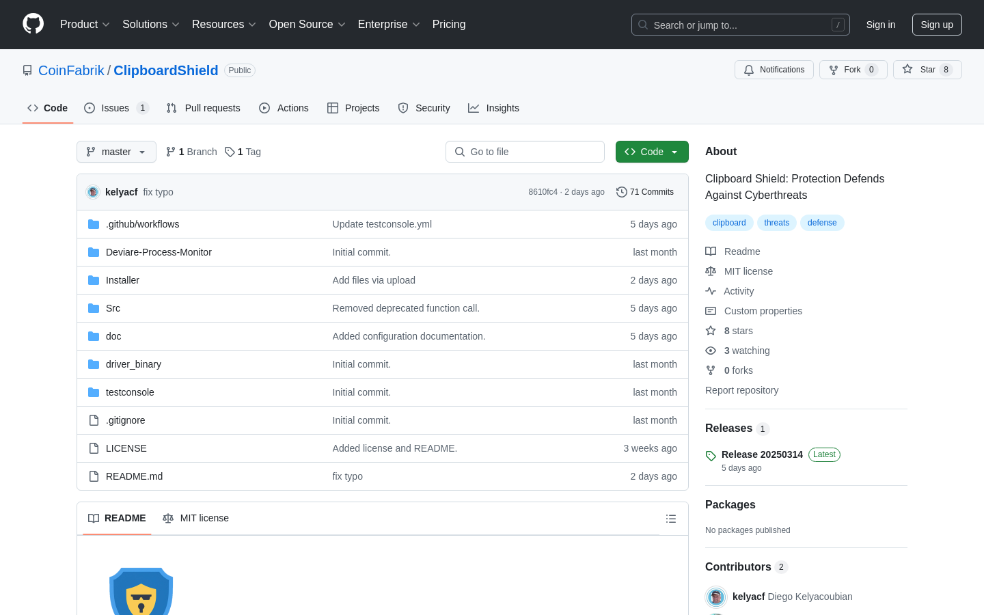
Task: Click the clipboard topic tag
Action: click(x=729, y=223)
